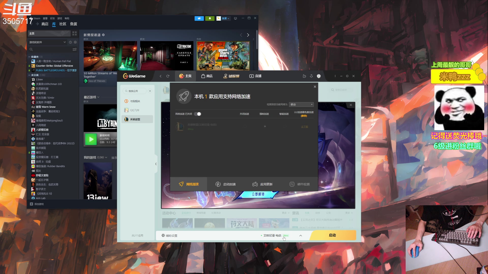
Task: Click the green play button for Labyrinthine
Action: pyautogui.click(x=91, y=139)
